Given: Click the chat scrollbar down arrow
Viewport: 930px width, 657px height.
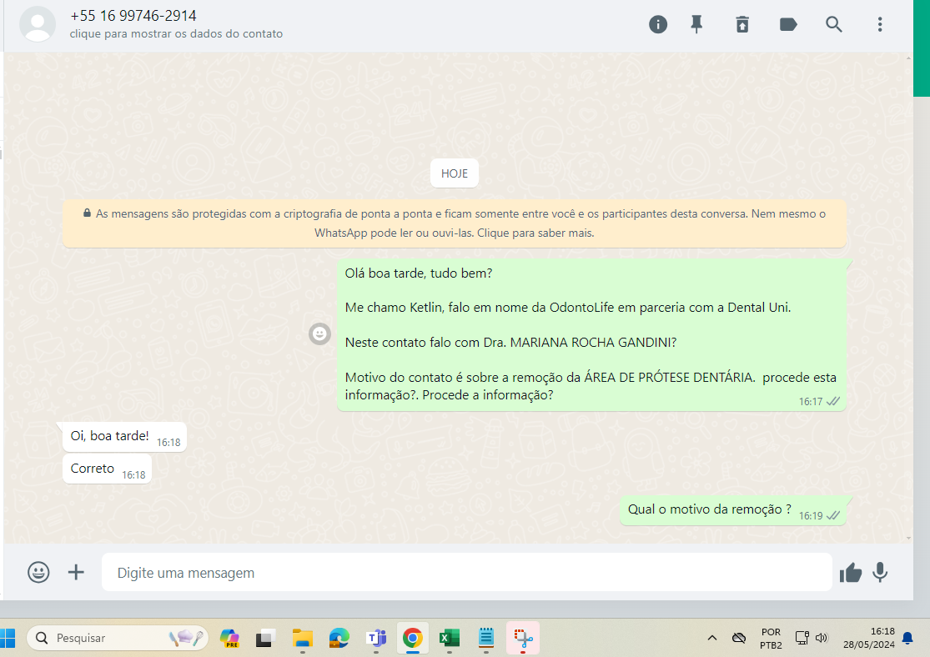Looking at the screenshot, I should tap(908, 539).
